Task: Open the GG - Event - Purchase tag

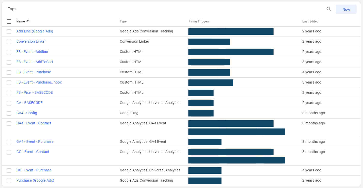Action: pyautogui.click(x=34, y=170)
